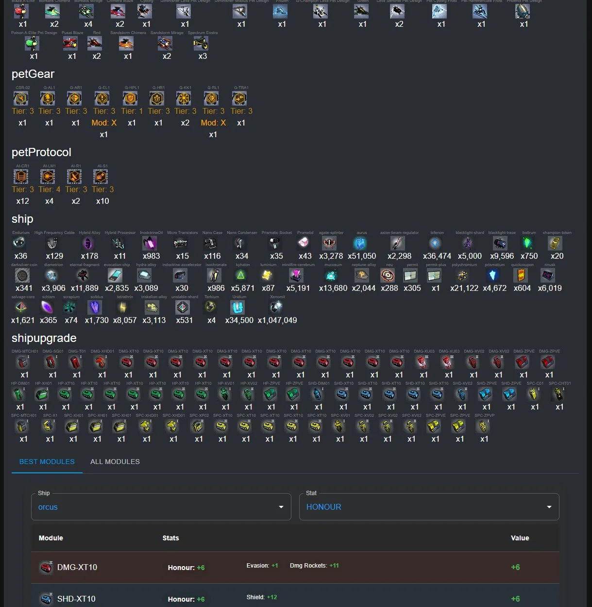Image resolution: width=592 pixels, height=607 pixels.
Task: Click the Value column header
Action: [520, 538]
